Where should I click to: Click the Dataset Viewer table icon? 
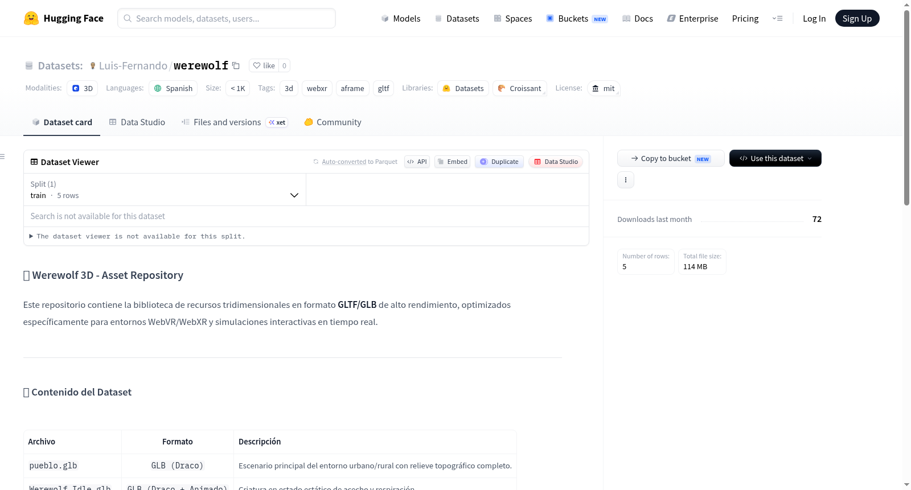(34, 162)
